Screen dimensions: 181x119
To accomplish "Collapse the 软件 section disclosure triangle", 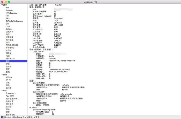I will click(2, 91).
